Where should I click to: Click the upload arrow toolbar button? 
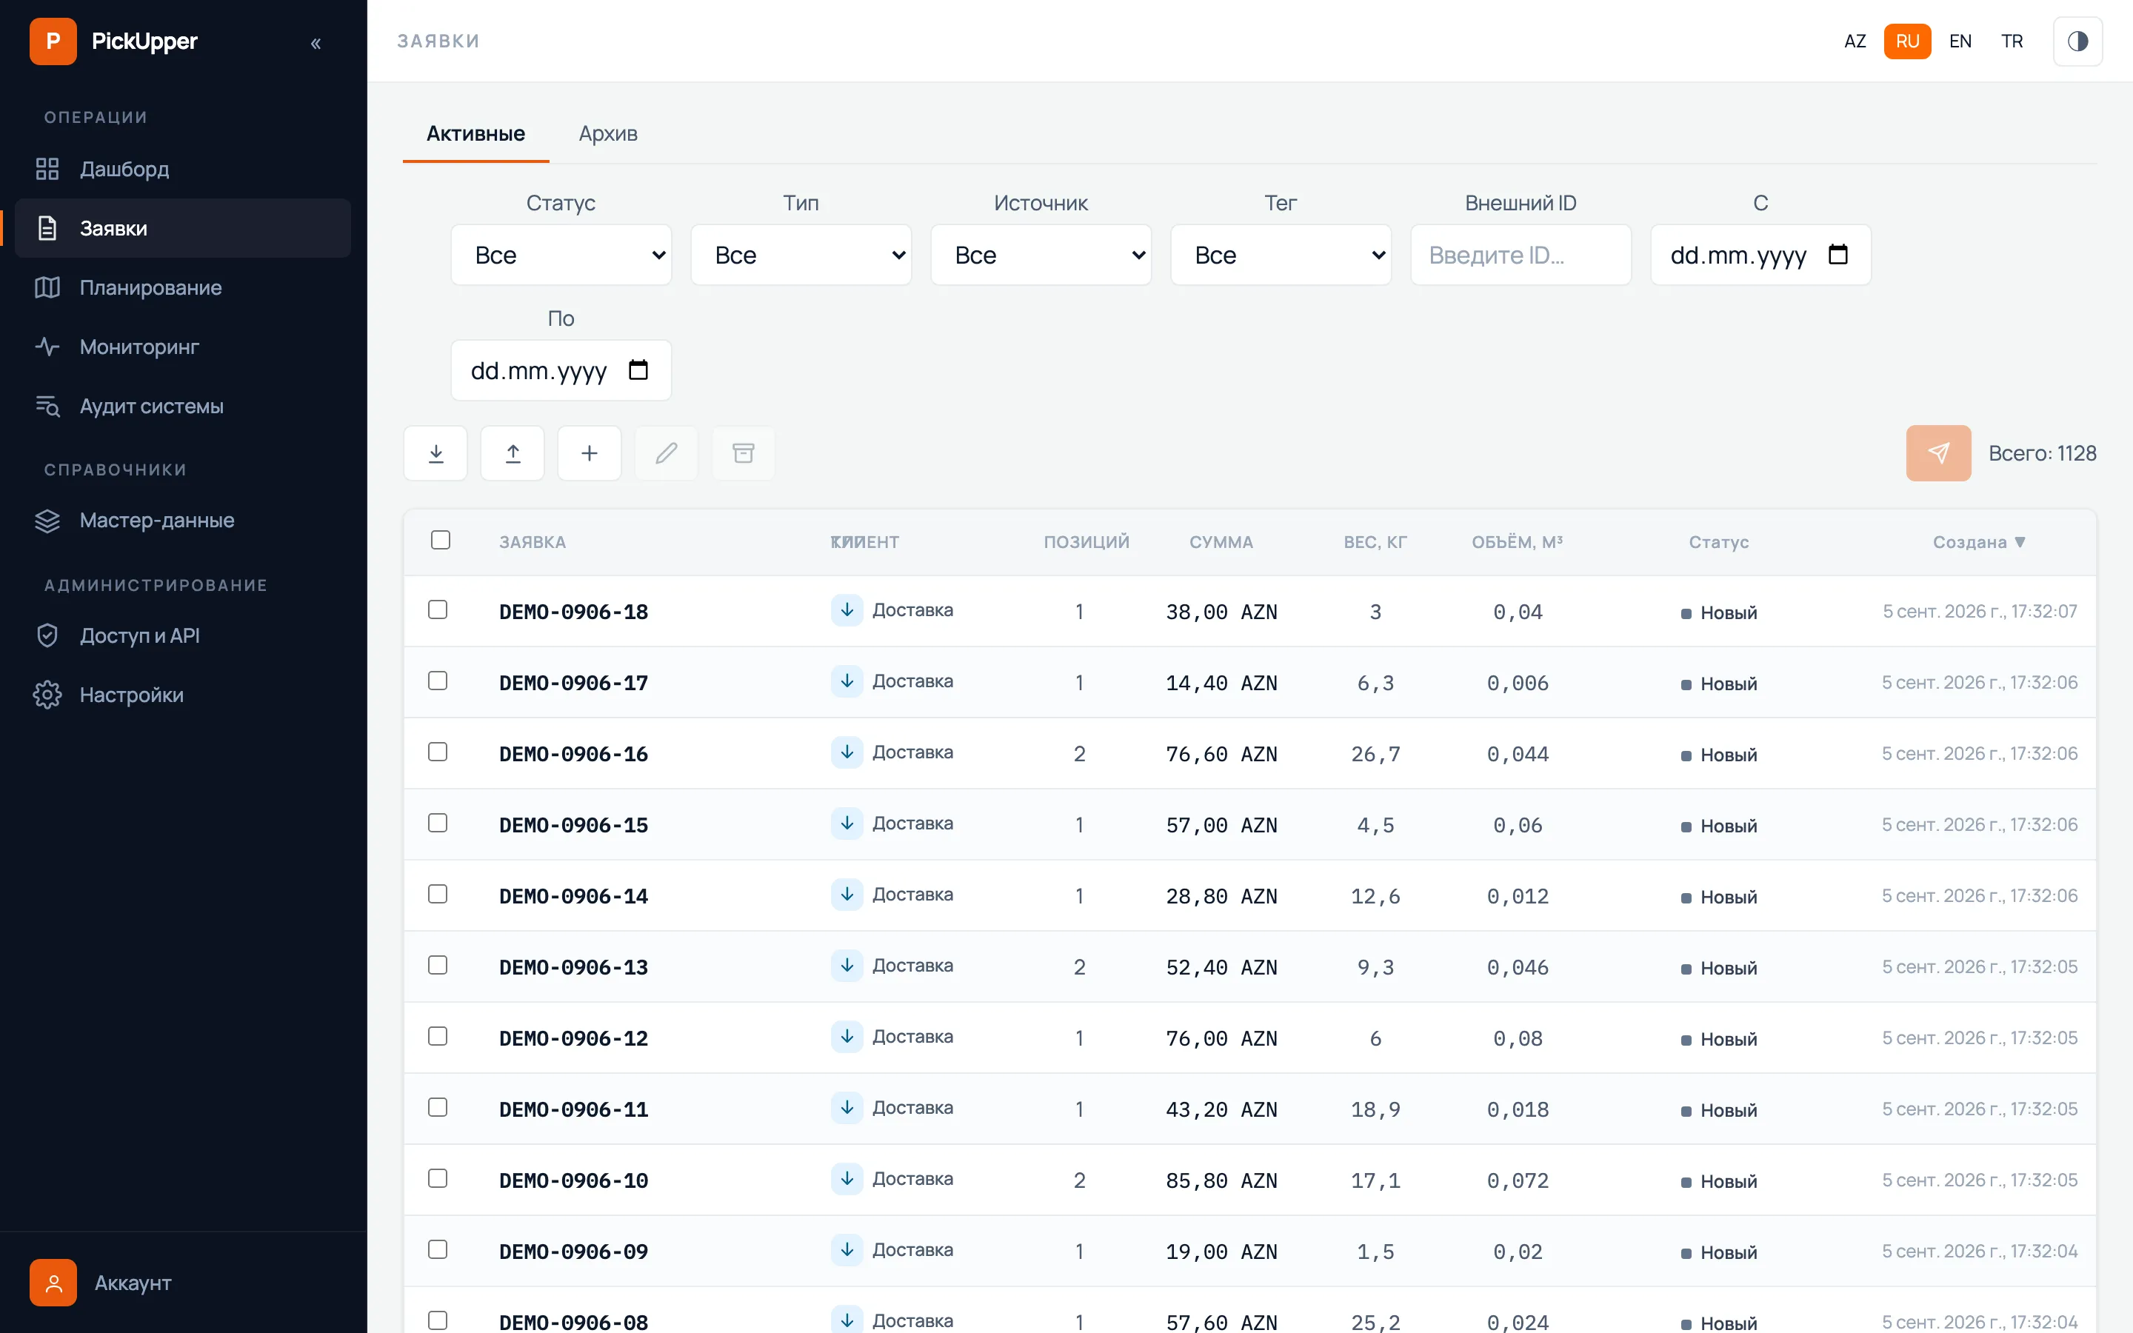pyautogui.click(x=512, y=453)
